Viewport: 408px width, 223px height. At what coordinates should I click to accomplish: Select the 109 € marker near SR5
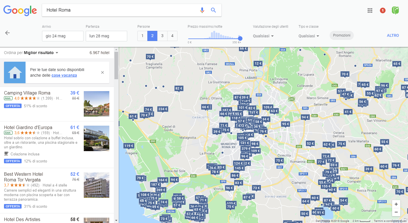[268, 108]
